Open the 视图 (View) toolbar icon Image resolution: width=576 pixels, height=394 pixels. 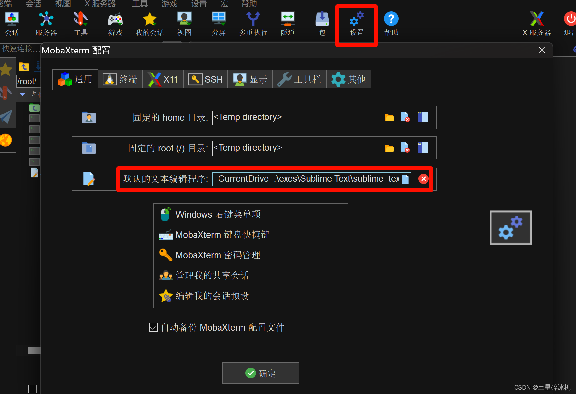(184, 24)
